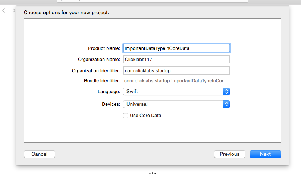Focus the Product Name text field
Image resolution: width=301 pixels, height=174 pixels.
coord(176,48)
